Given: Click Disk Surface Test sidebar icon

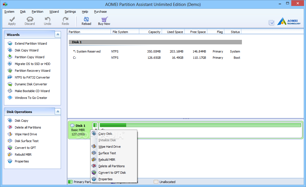Looking at the screenshot, I should pos(10,141).
